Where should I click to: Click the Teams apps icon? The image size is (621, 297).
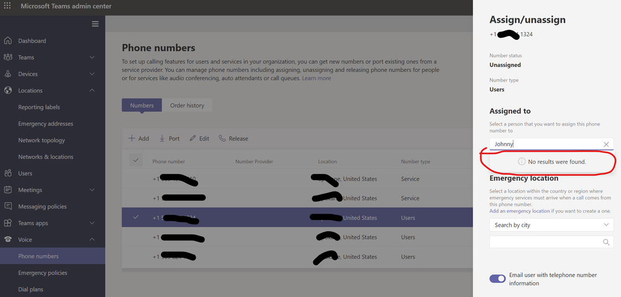(x=7, y=223)
